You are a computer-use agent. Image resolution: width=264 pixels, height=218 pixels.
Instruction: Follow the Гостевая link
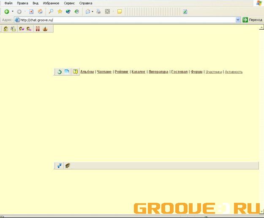coord(180,72)
